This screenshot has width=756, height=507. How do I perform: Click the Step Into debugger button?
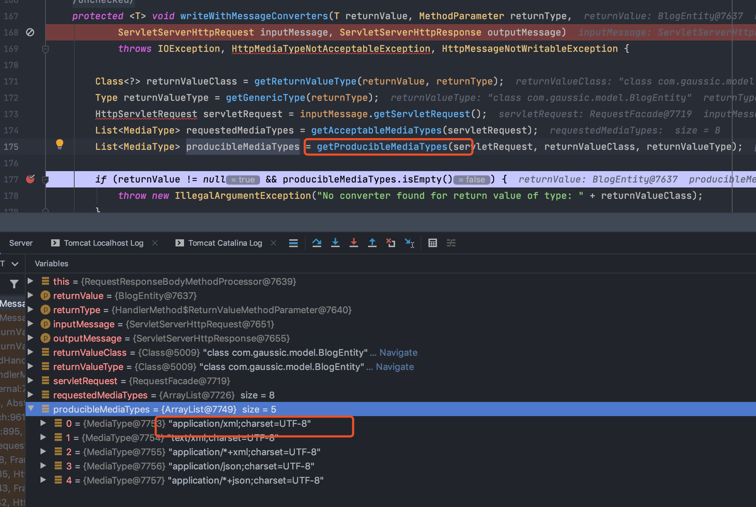click(335, 243)
